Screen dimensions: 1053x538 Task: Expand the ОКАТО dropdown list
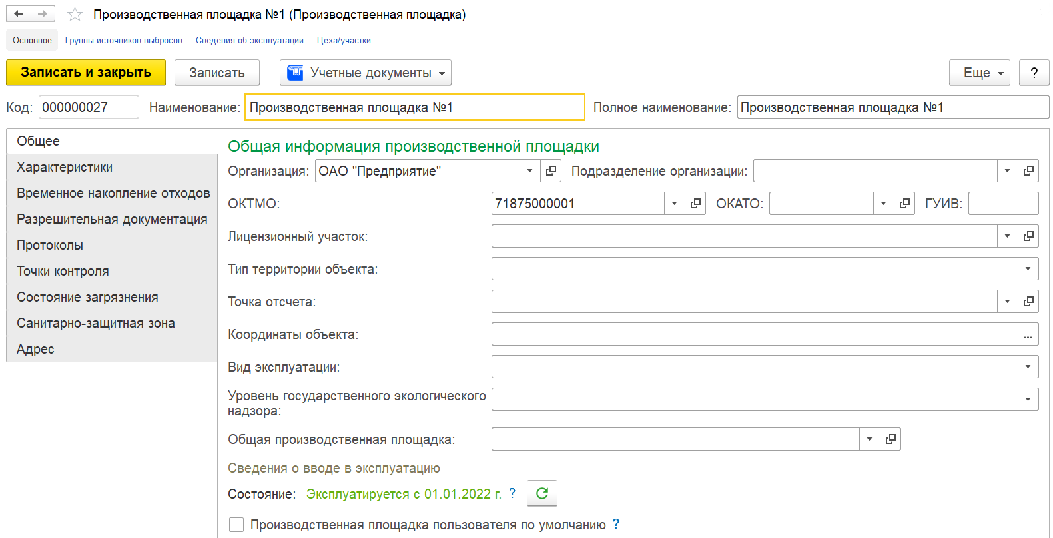pos(883,204)
